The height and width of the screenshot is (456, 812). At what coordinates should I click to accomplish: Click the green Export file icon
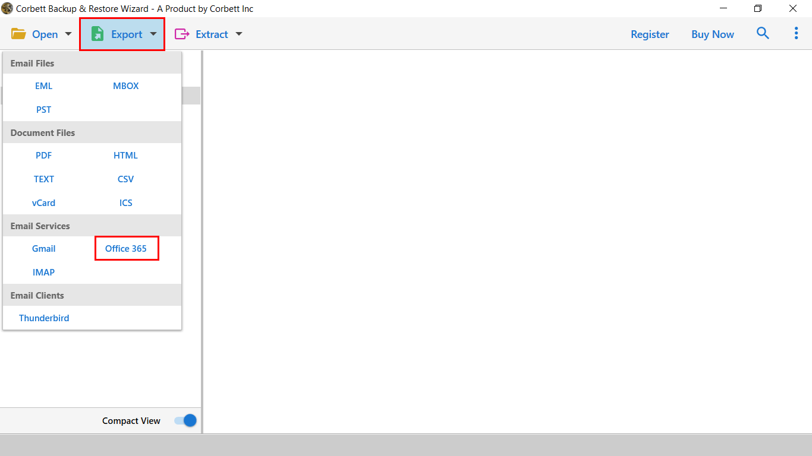[x=97, y=34]
